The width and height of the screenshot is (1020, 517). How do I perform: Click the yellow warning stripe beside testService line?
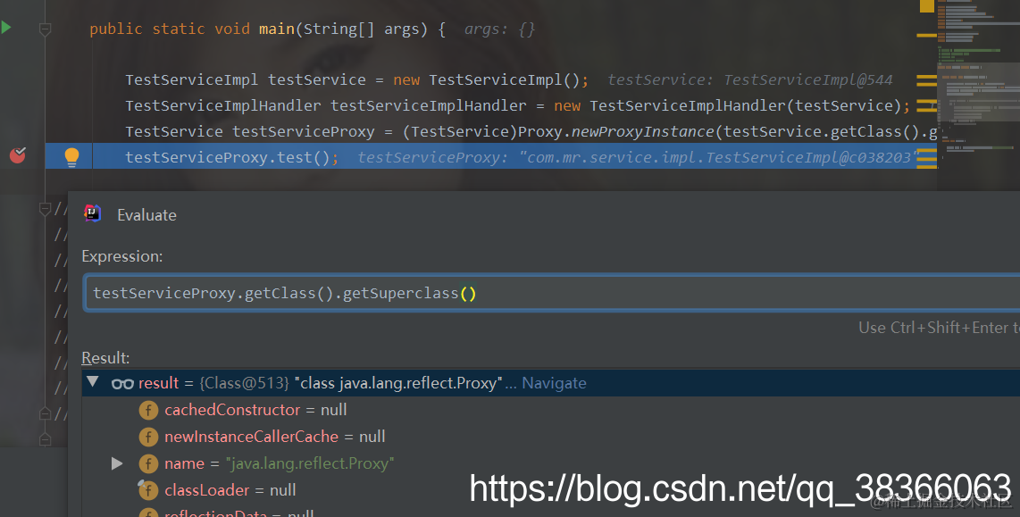[x=926, y=80]
